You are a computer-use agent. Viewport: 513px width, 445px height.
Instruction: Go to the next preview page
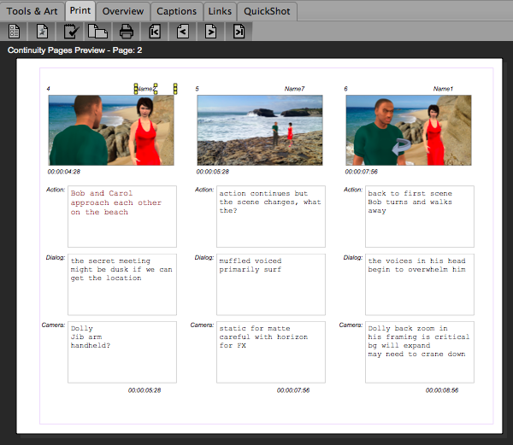click(210, 32)
